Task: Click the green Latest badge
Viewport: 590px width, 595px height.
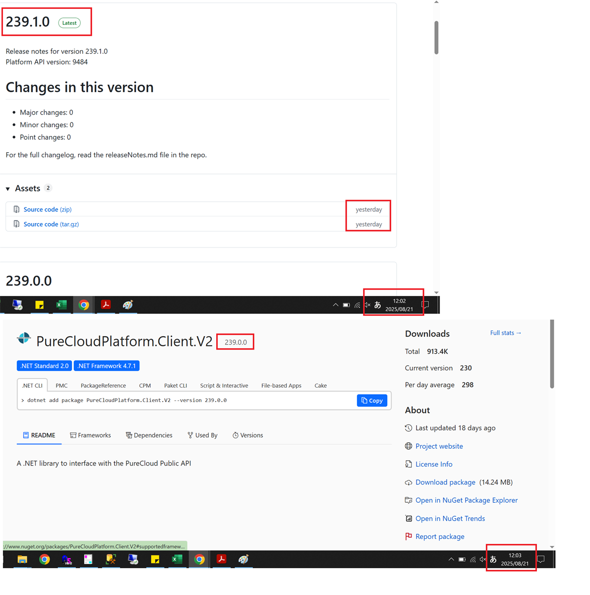Action: click(x=69, y=23)
